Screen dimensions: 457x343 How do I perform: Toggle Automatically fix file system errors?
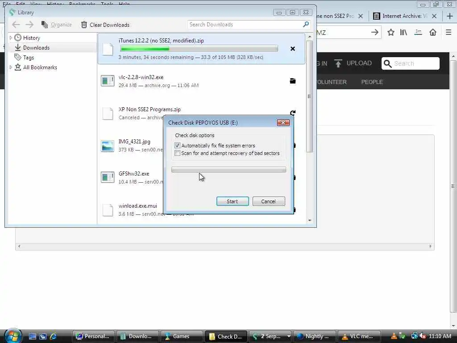[x=177, y=145]
